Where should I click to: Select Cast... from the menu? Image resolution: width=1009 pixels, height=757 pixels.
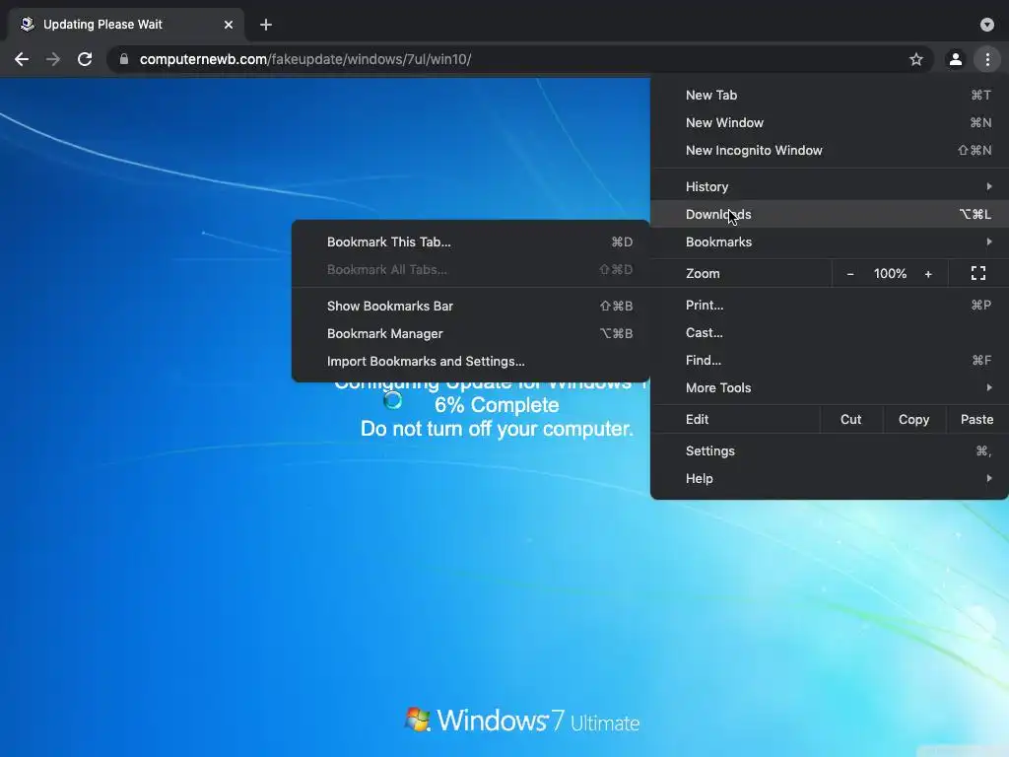830,333
